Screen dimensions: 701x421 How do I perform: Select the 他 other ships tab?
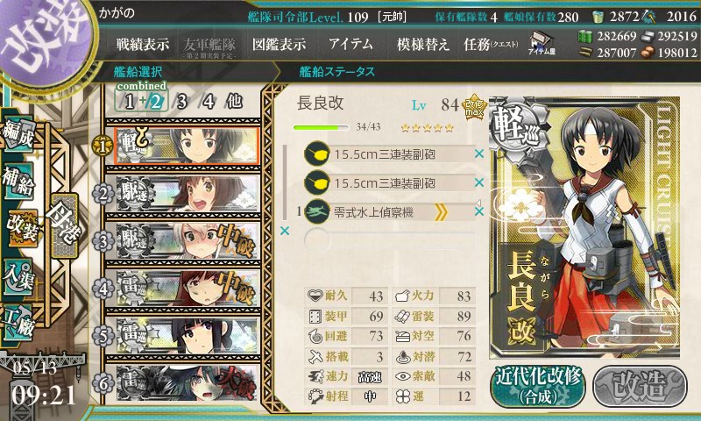click(x=234, y=101)
